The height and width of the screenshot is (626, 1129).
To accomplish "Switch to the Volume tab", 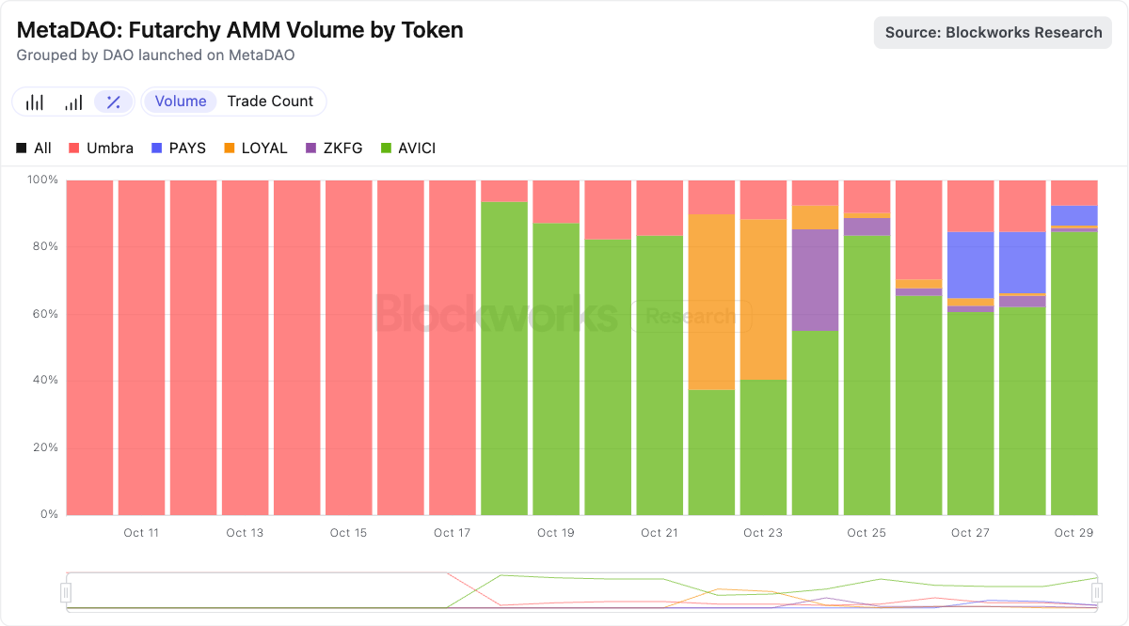I will pos(181,102).
